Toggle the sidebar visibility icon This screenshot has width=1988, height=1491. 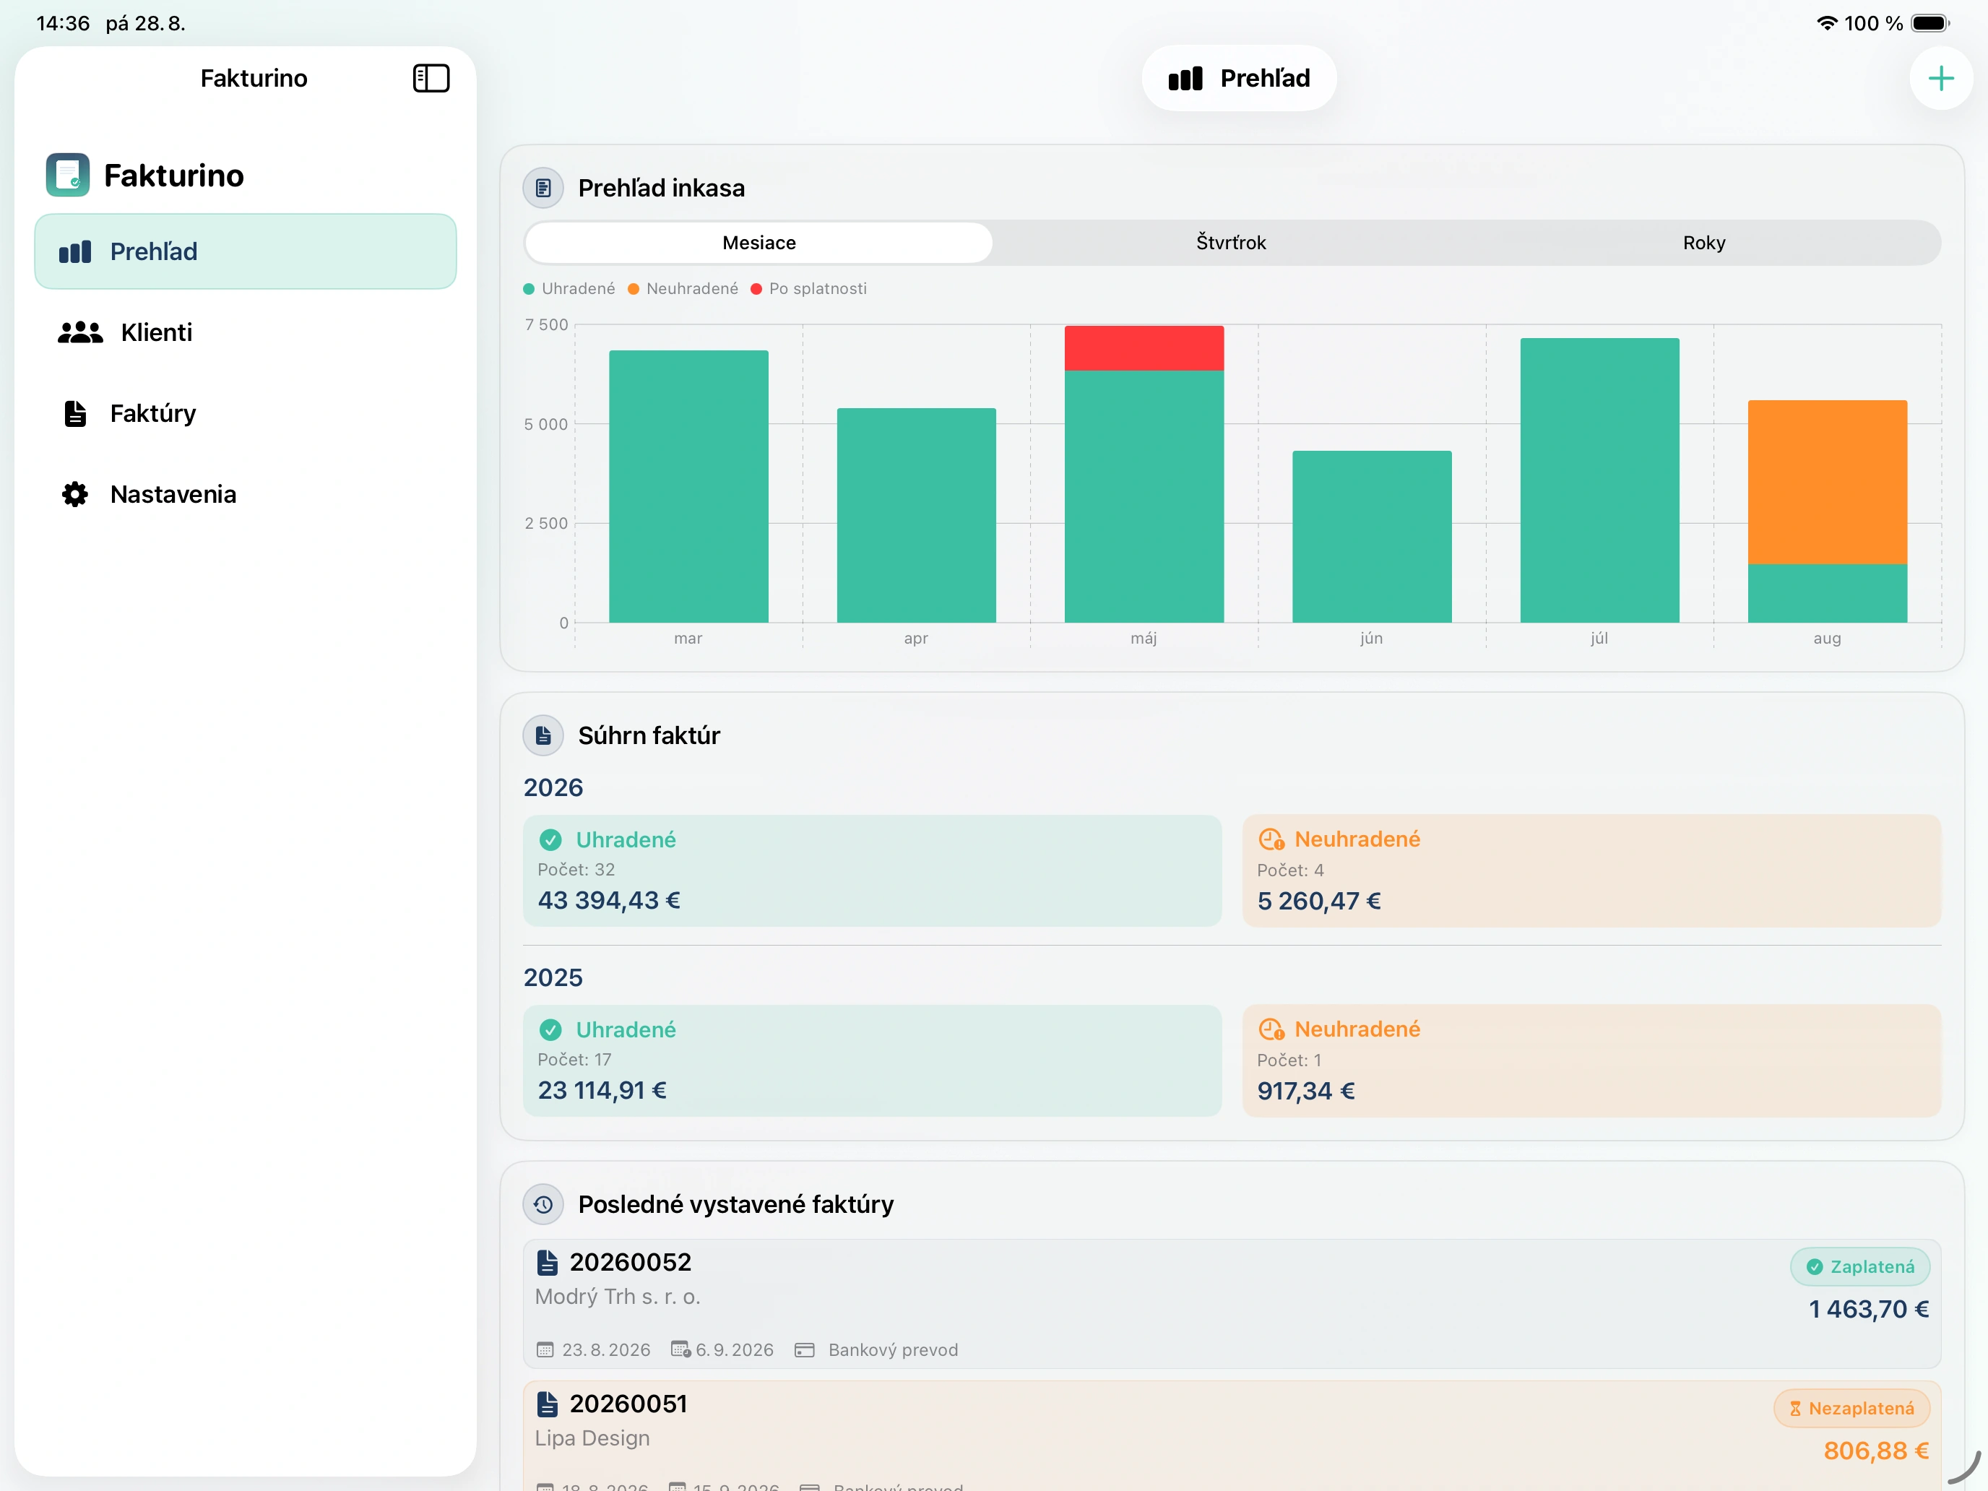tap(431, 78)
